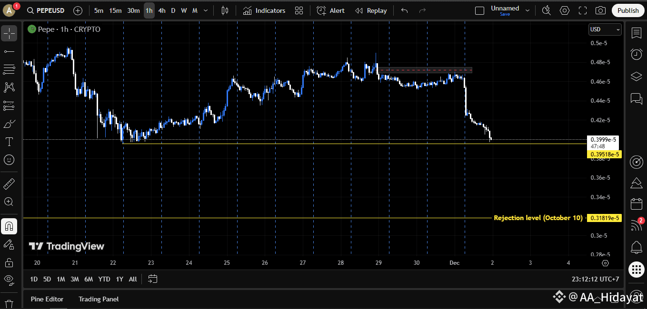Screen dimensions: 647x309
Task: Open the Pine Editor tab
Action: pos(47,299)
